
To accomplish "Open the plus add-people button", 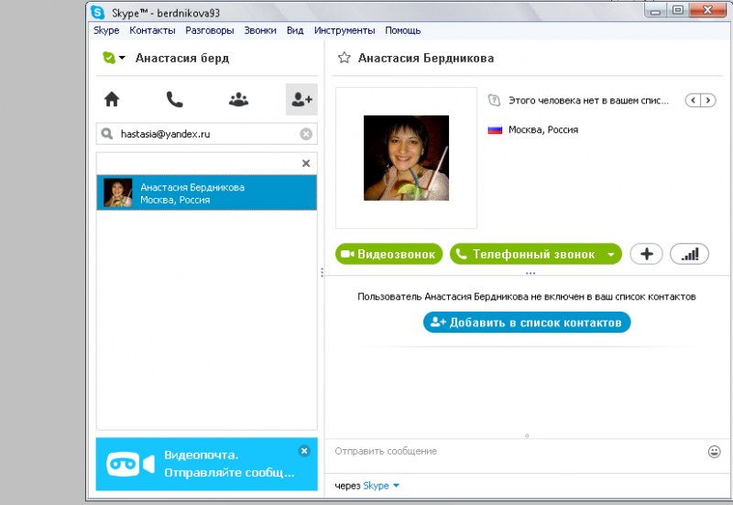I will point(647,254).
